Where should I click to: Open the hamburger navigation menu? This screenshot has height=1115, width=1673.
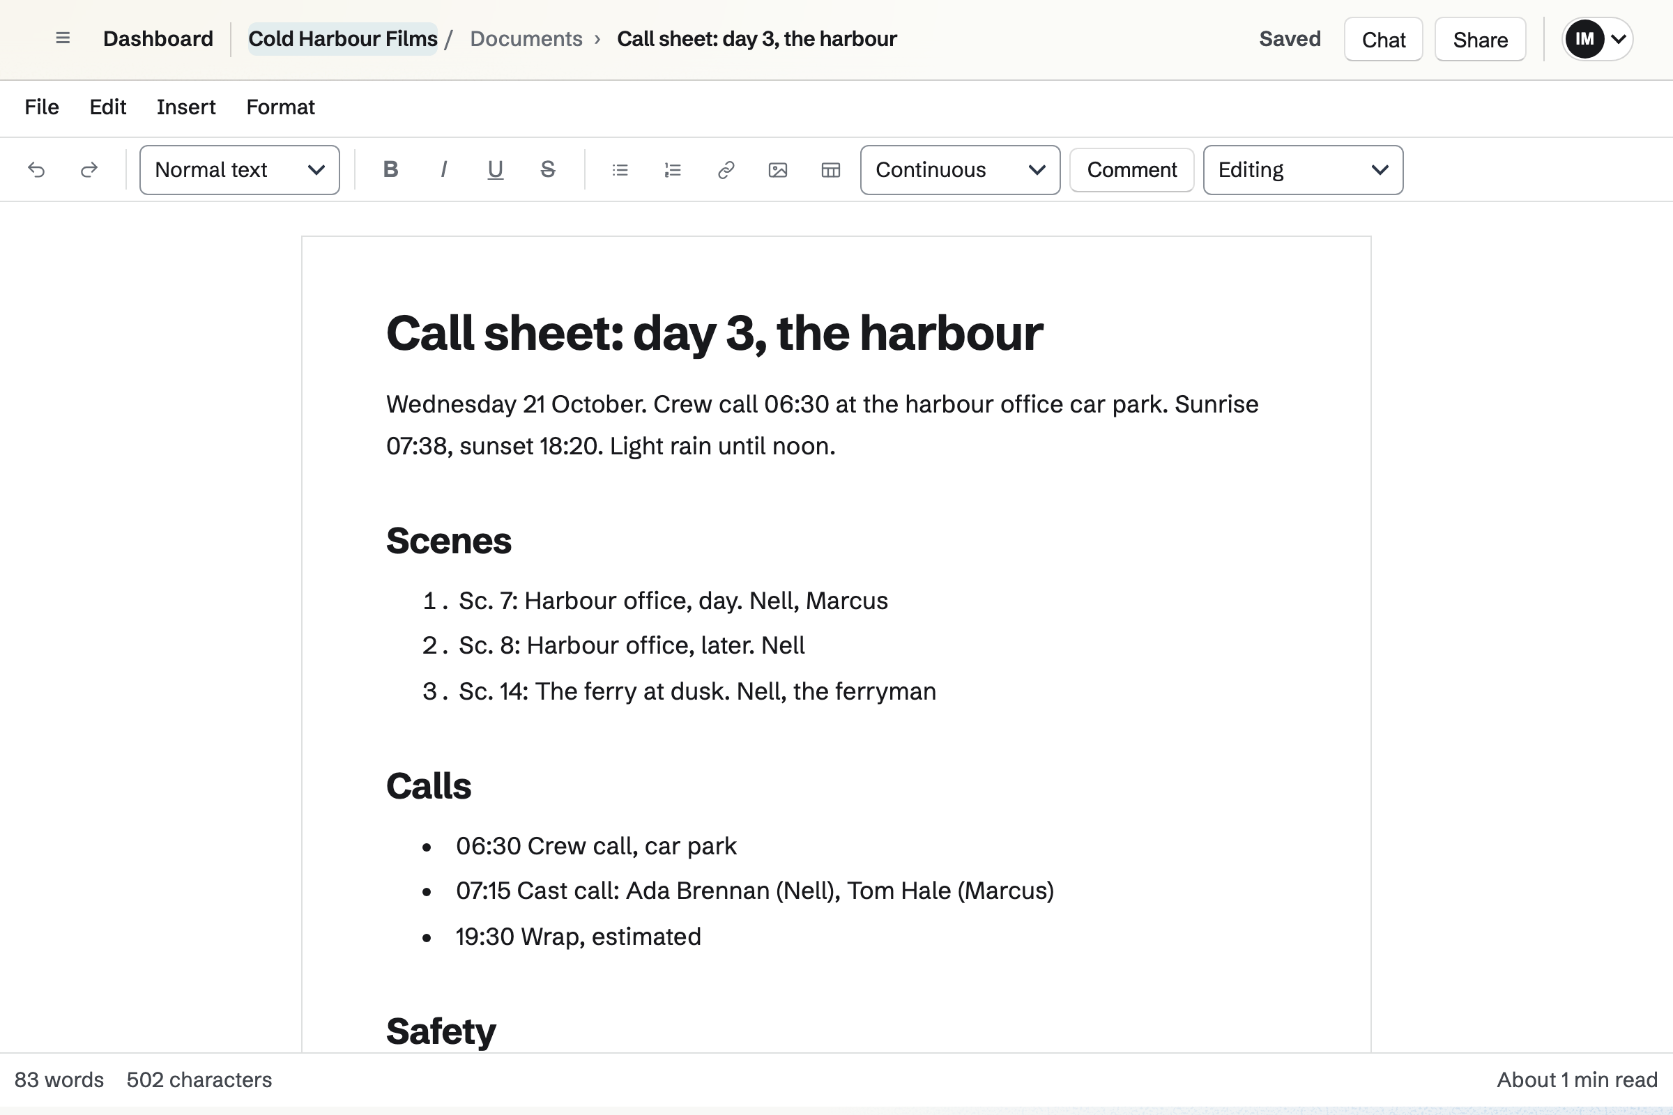63,38
